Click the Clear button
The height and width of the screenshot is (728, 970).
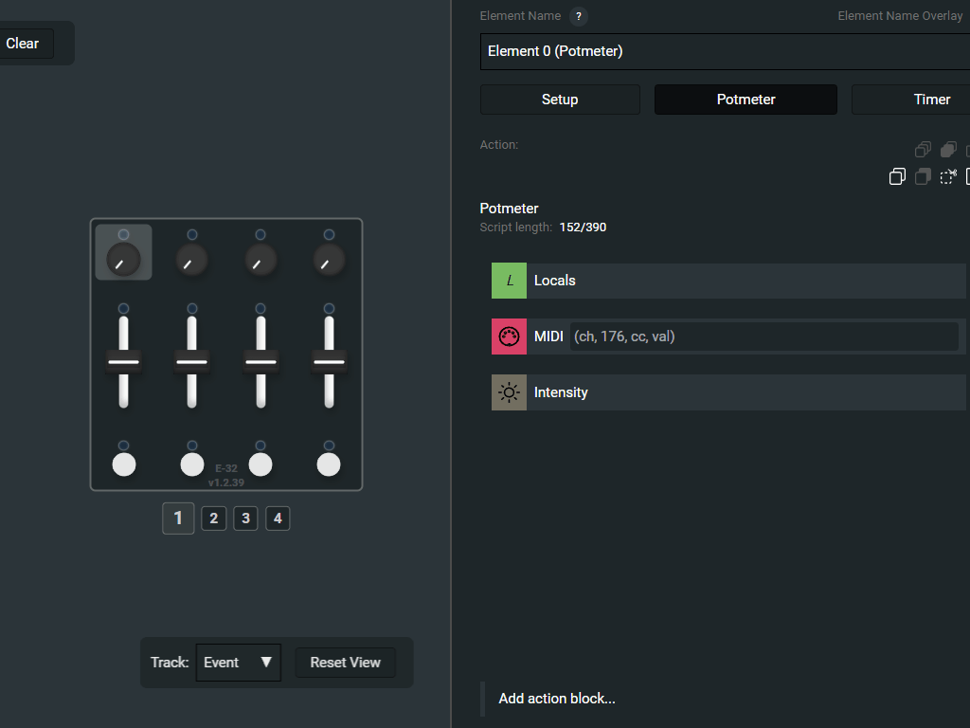coord(23,44)
